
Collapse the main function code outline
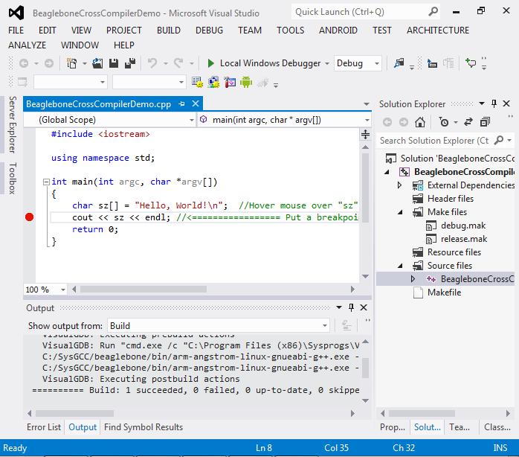46,182
